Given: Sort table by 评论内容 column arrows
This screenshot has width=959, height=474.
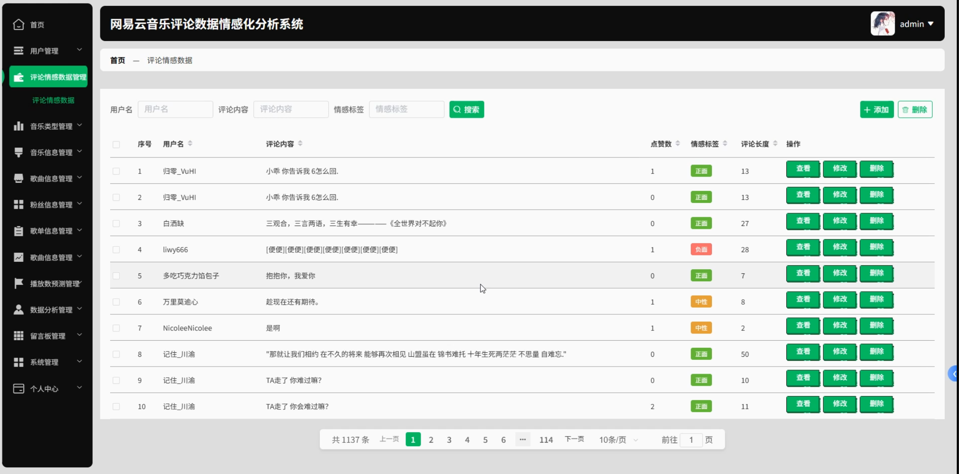Looking at the screenshot, I should click(300, 144).
